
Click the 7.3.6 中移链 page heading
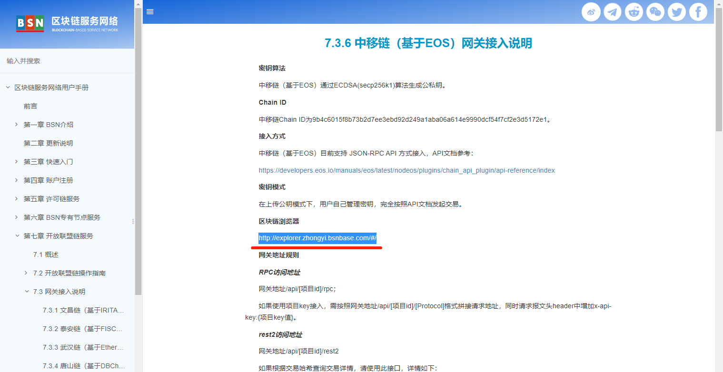click(428, 43)
